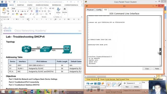This screenshot has width=167, height=94.
Task: Open the font size dropdown
Action: [34, 8]
